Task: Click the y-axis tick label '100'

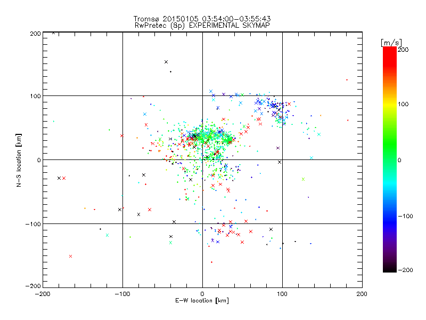Action: click(35, 96)
